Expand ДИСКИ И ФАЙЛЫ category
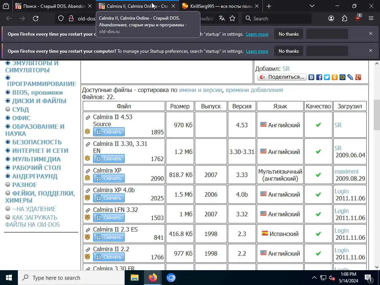 point(8,101)
